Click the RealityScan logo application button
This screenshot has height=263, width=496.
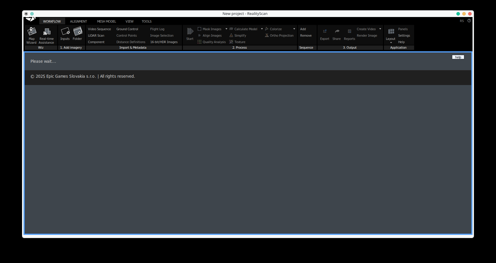pos(30,19)
